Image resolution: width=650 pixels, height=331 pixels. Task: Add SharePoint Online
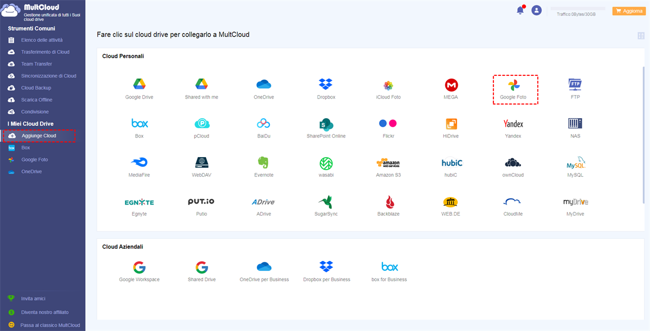click(x=326, y=128)
